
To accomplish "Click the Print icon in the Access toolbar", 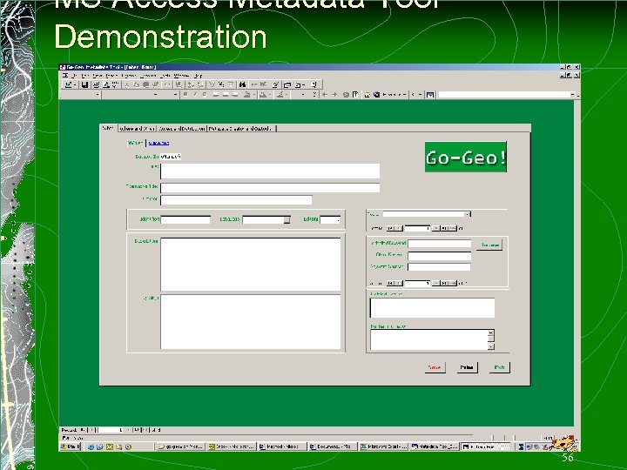I will (x=96, y=84).
